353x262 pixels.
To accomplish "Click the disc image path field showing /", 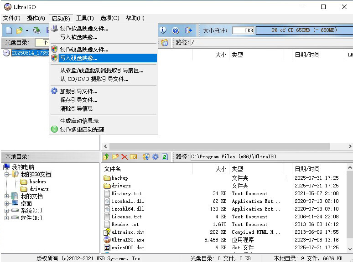I will 272,42.
